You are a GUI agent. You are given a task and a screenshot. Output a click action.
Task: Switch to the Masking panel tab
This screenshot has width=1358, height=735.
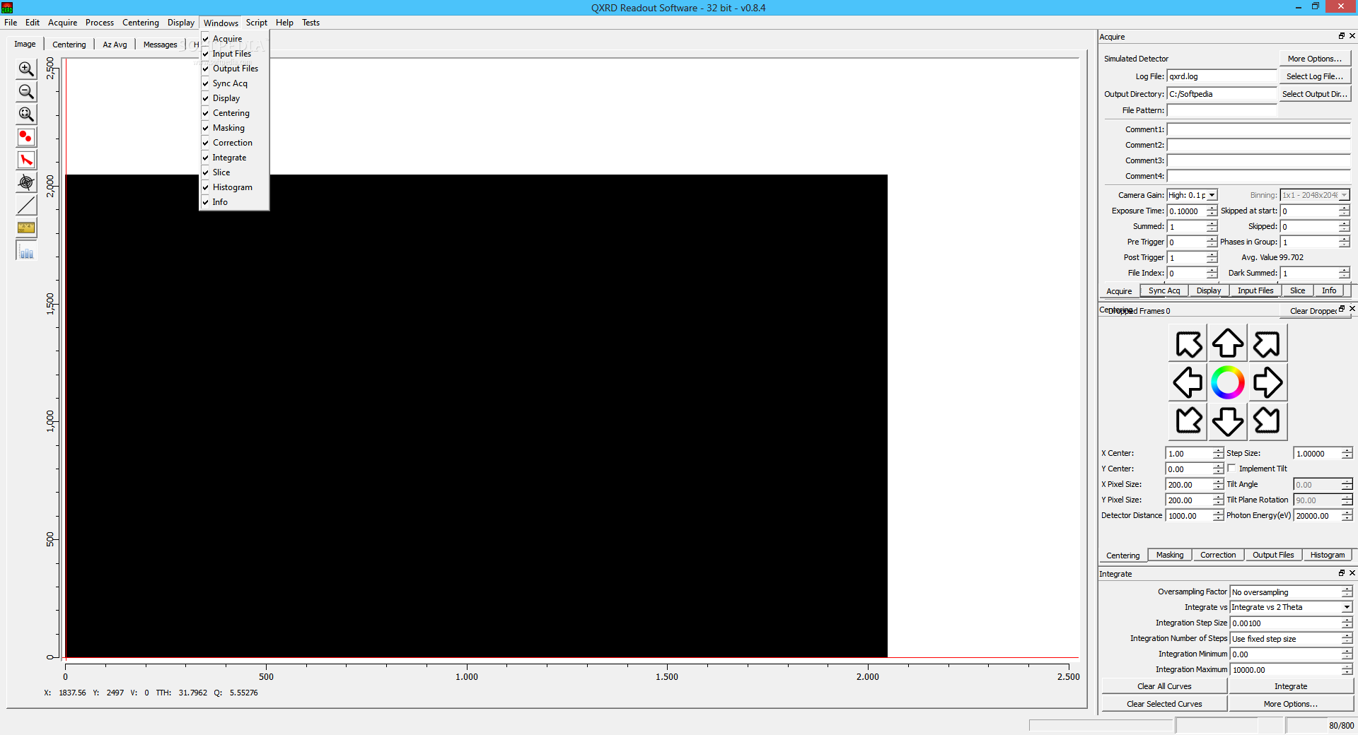pyautogui.click(x=1170, y=555)
